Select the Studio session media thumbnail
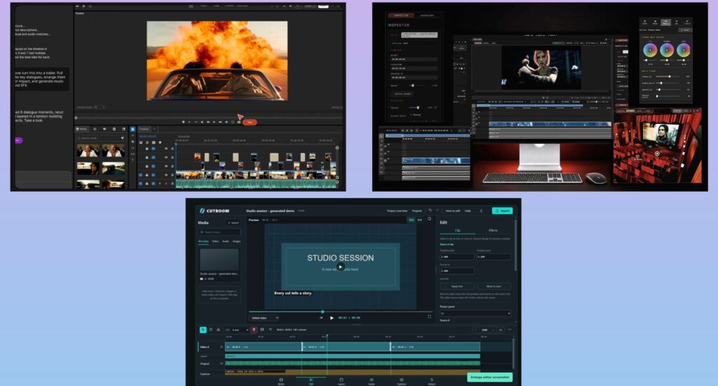The image size is (718, 386). [x=219, y=260]
